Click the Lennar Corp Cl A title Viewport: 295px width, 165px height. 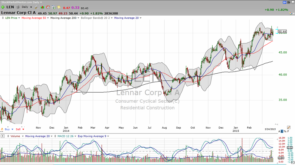click(x=18, y=13)
